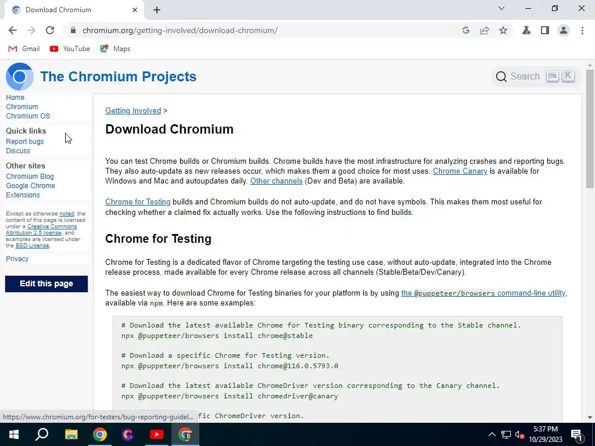The image size is (595, 446).
Task: Visit Google Chrome Extensions link
Action: coord(30,190)
